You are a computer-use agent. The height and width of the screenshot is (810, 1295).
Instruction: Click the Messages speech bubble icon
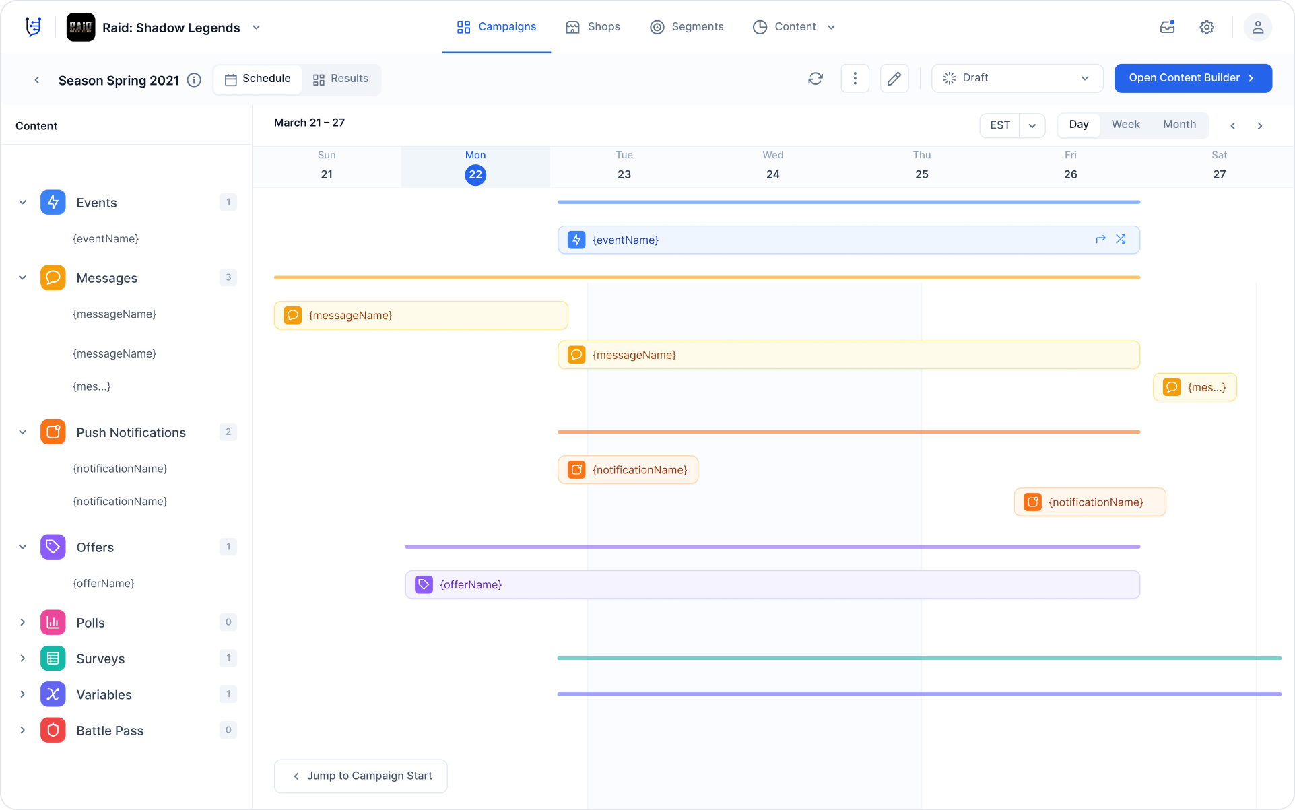pyautogui.click(x=53, y=277)
